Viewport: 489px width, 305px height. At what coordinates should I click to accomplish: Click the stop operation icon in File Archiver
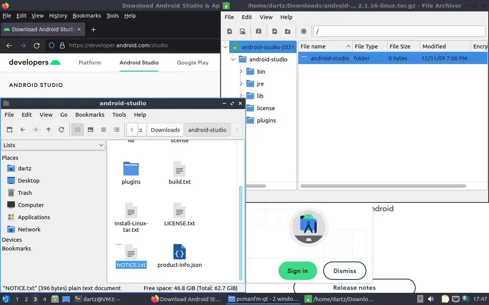pos(304,31)
